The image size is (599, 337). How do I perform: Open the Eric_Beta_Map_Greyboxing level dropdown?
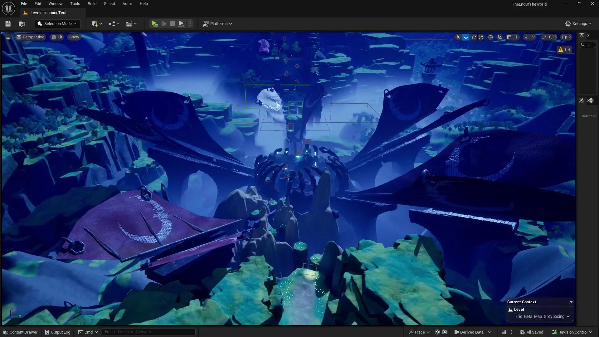(542, 316)
